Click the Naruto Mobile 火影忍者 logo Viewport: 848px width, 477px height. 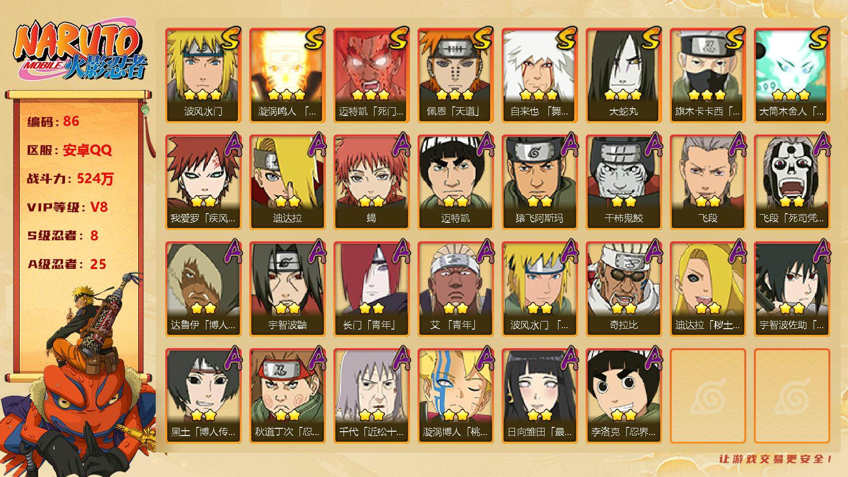[79, 52]
